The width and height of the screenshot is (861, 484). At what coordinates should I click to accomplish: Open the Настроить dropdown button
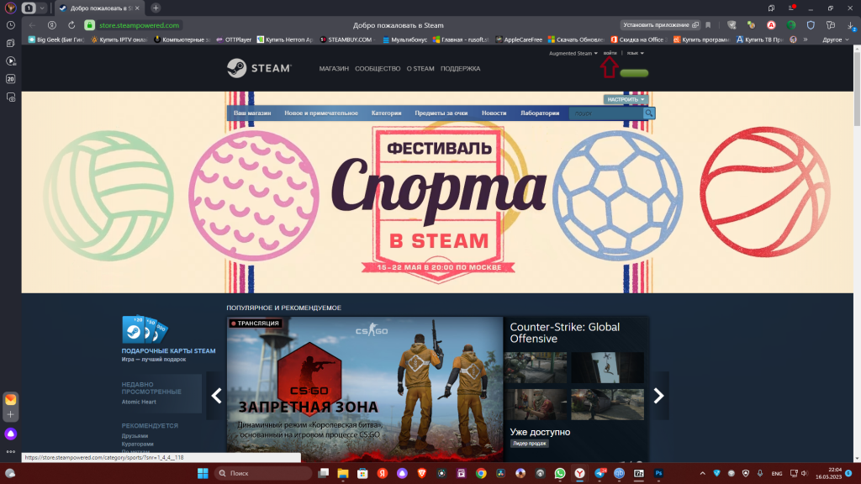(x=626, y=99)
